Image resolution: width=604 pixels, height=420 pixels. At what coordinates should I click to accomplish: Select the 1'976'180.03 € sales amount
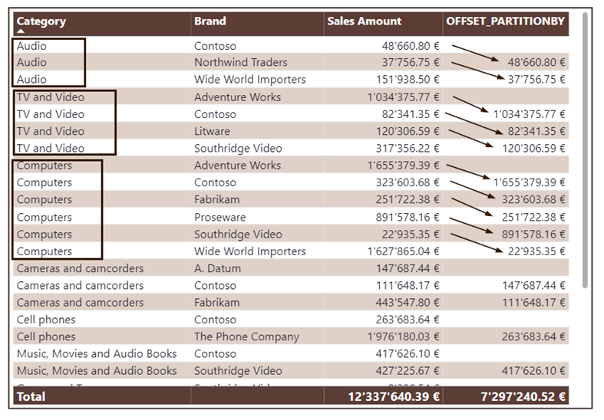pos(404,337)
